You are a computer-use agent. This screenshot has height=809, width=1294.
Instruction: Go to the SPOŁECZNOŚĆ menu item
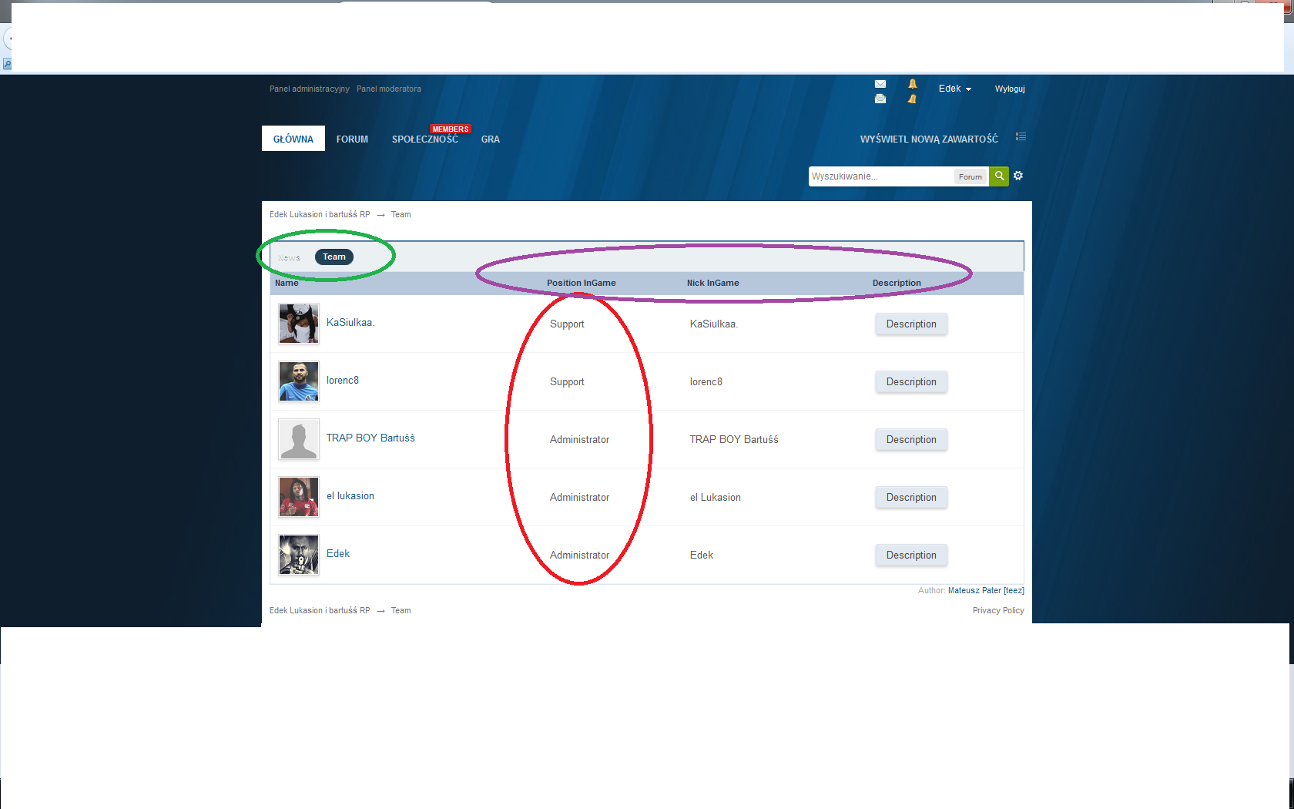click(x=424, y=139)
